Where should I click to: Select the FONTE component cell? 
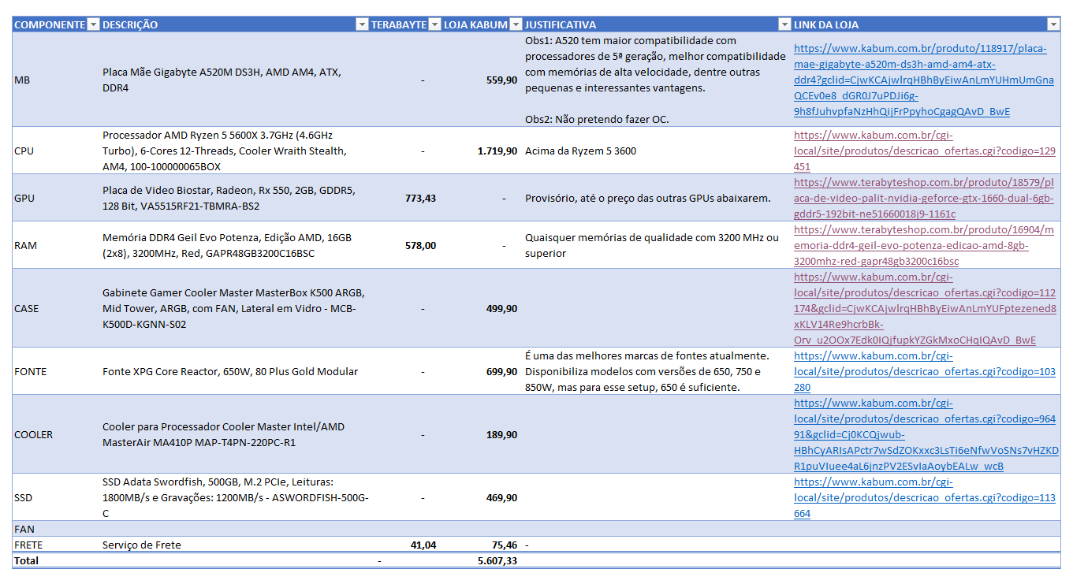[57, 371]
